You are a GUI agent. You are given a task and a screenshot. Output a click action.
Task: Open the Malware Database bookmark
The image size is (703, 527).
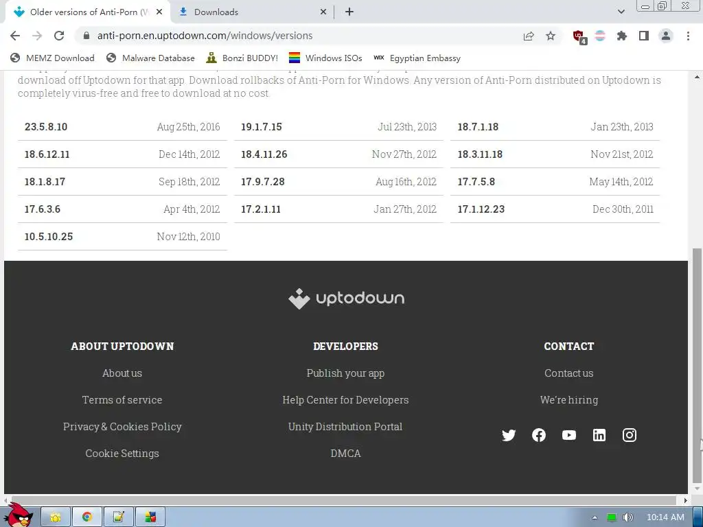pos(150,58)
